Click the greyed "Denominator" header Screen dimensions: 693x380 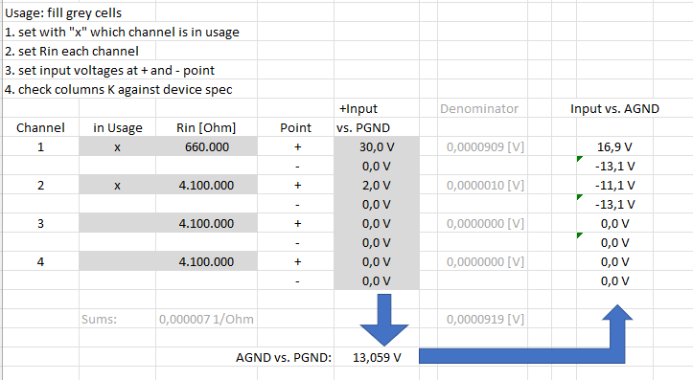click(x=479, y=108)
